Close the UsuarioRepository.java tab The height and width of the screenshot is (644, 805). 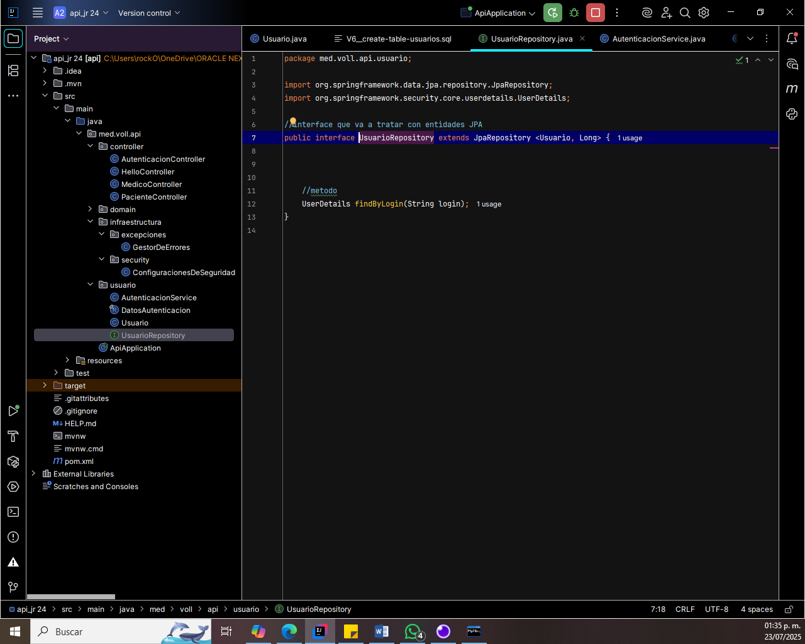(x=582, y=38)
